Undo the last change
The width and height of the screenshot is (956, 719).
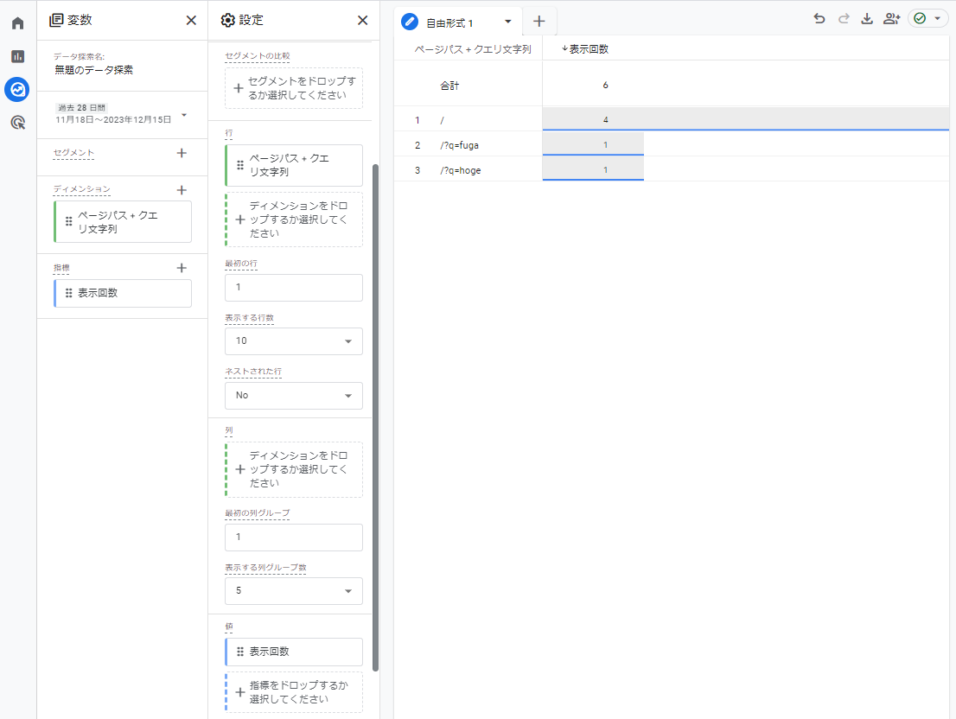[x=819, y=19]
